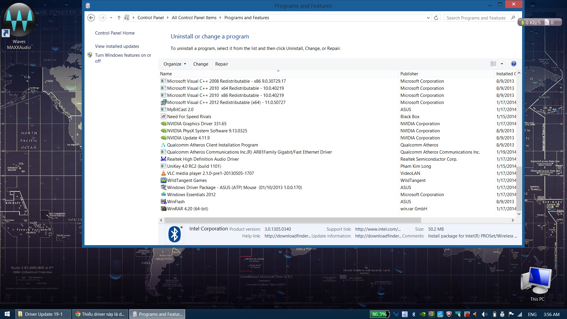Viewport: 567px width, 319px height.
Task: Click the WinFlash program icon
Action: point(163,202)
